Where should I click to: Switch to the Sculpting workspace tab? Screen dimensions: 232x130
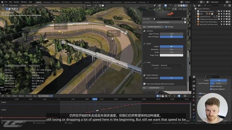coord(56,3)
